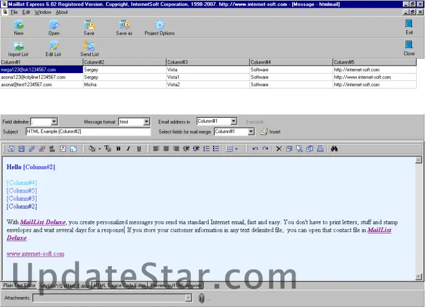Toggle Italic formatting in editor toolbar

[x=128, y=149]
